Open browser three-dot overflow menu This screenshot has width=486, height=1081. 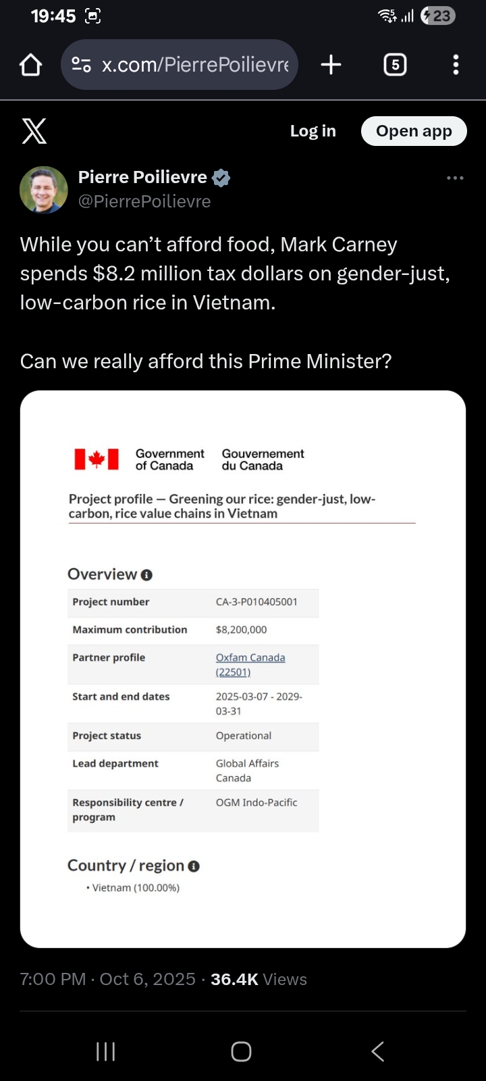click(456, 65)
